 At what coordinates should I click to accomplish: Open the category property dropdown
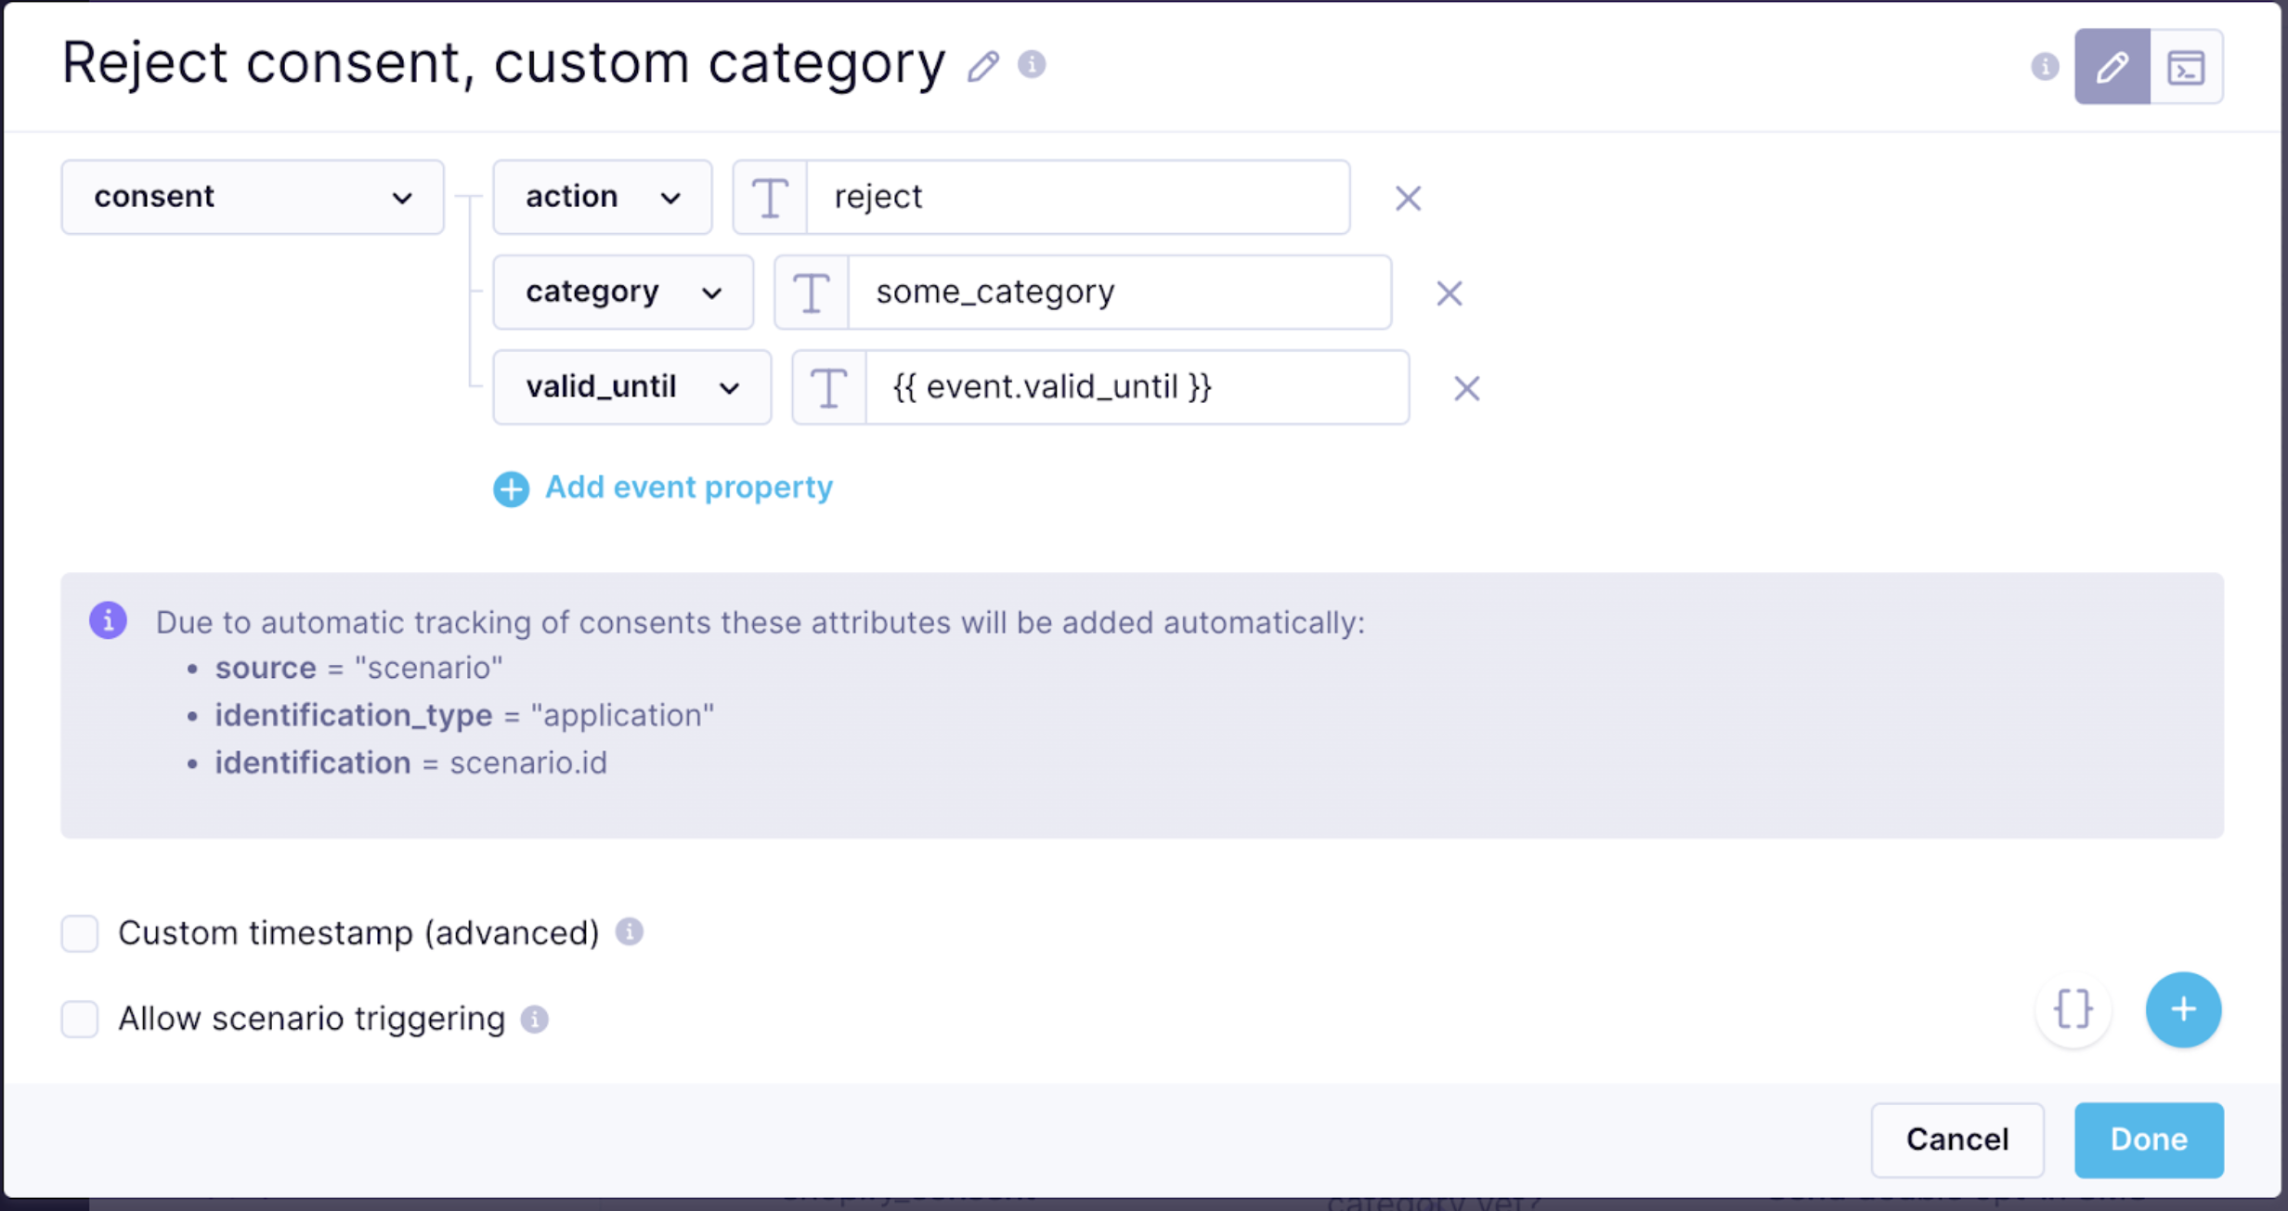tap(622, 293)
